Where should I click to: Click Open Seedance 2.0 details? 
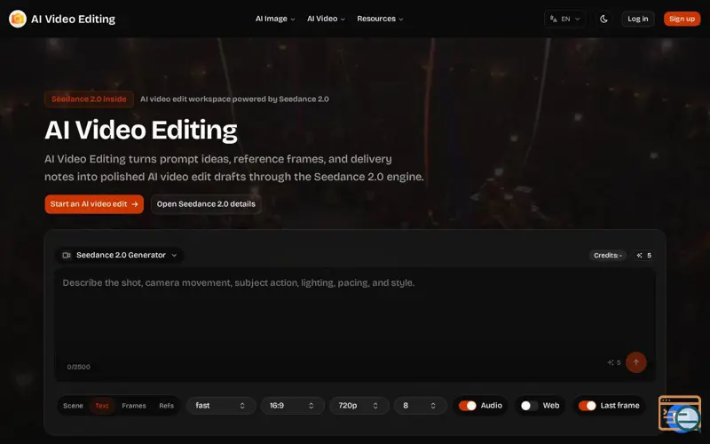[206, 204]
